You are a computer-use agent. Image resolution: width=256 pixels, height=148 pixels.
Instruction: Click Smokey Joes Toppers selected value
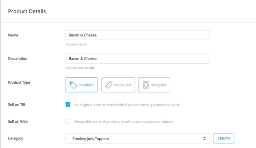pos(91,139)
